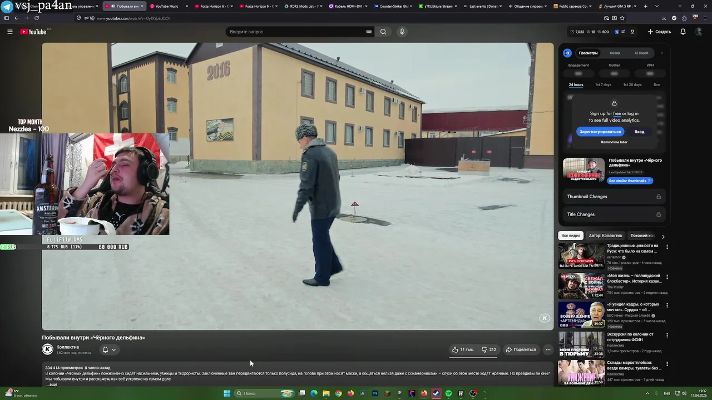Show hidden system tray icons chevron
Viewport: 712px width, 400px height.
pyautogui.click(x=647, y=393)
